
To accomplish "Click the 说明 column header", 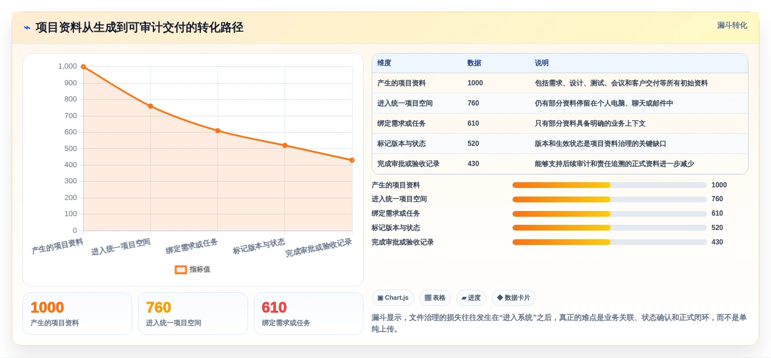I will coord(542,63).
